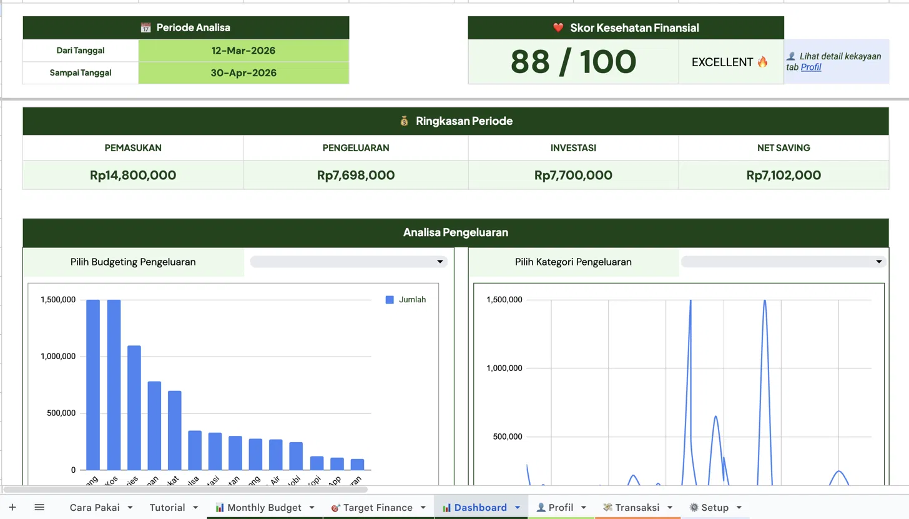Select the Sampai Tanggal date 30-Apr-2026
Screen dimensions: 909x519
(243, 72)
